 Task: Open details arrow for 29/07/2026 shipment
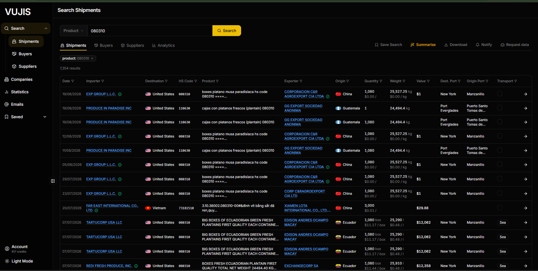(x=526, y=179)
